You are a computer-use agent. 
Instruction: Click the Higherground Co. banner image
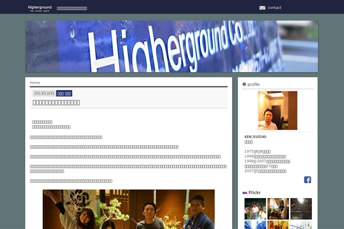pyautogui.click(x=172, y=46)
